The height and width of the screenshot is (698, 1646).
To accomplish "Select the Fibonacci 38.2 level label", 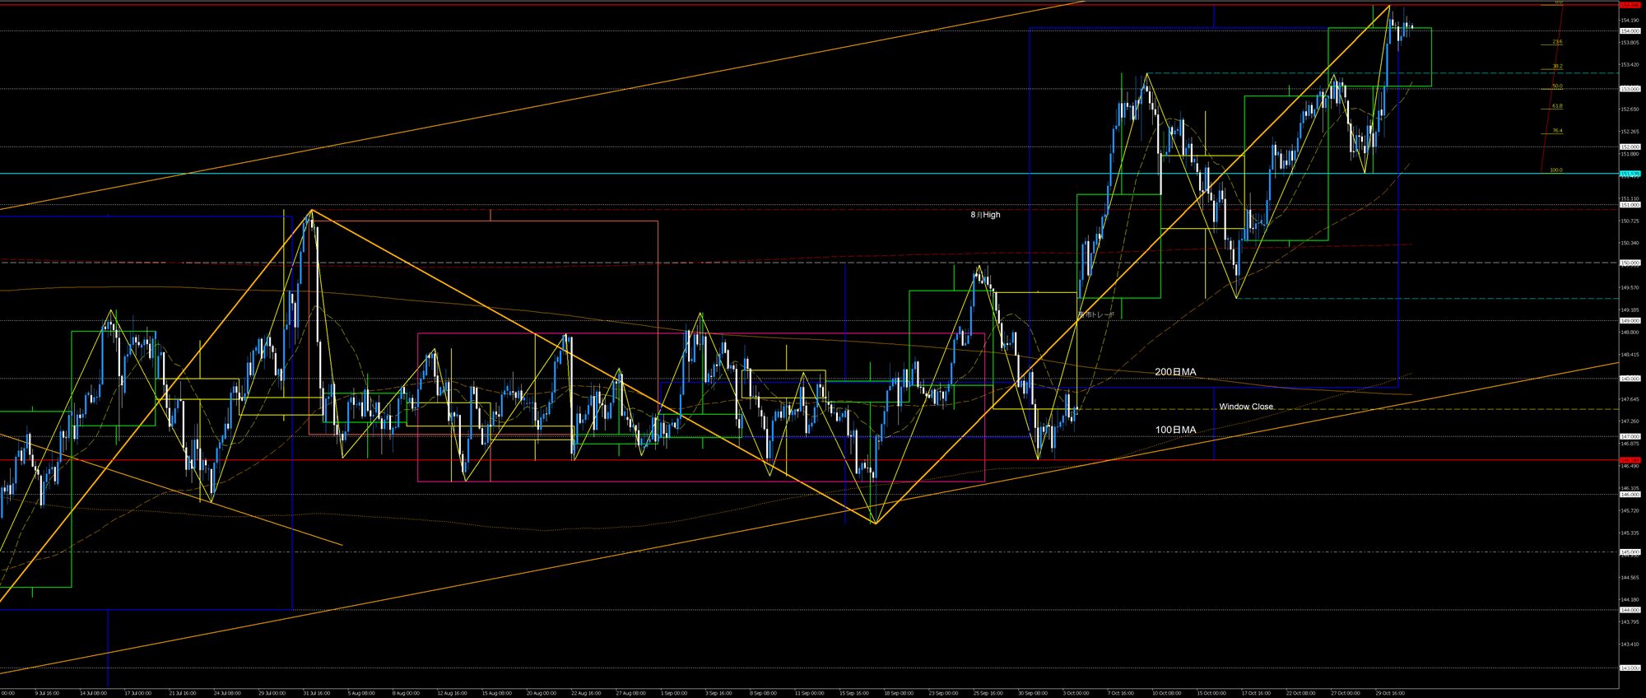I will point(1557,66).
